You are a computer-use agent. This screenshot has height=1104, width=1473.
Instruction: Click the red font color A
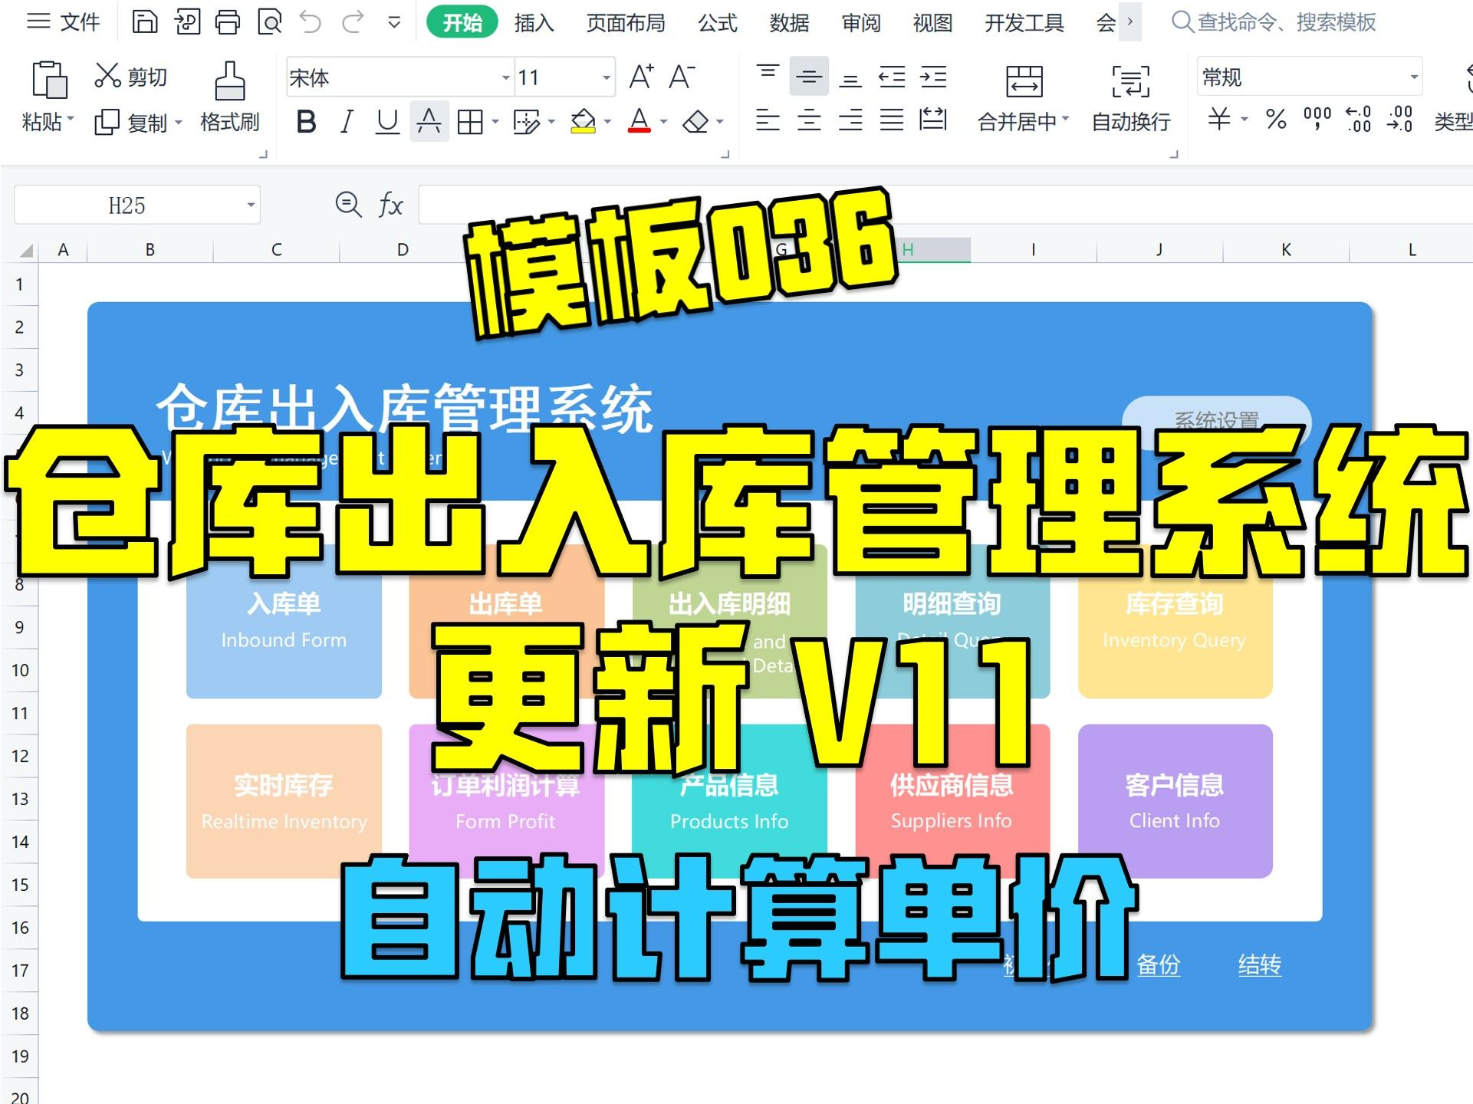[x=639, y=121]
